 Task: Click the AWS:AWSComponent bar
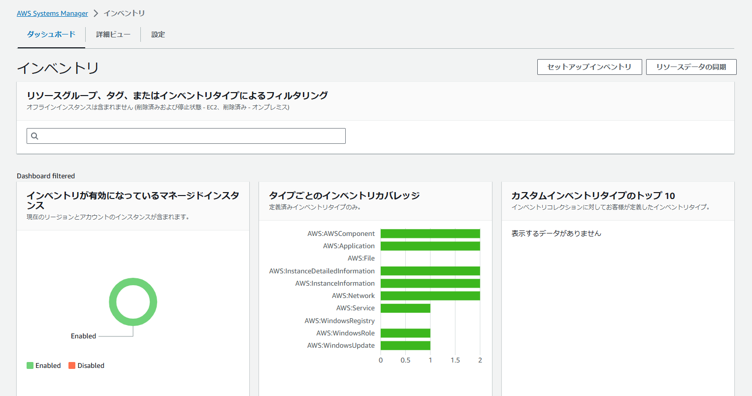tap(430, 233)
